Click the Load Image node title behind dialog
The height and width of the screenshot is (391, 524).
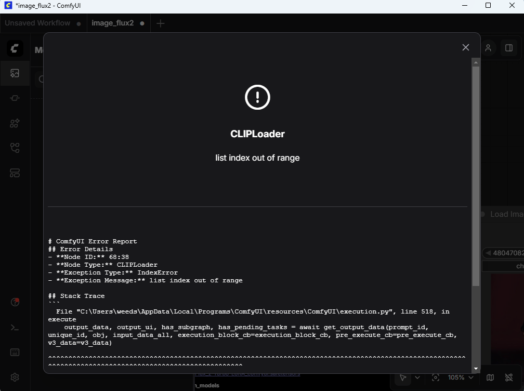point(507,214)
